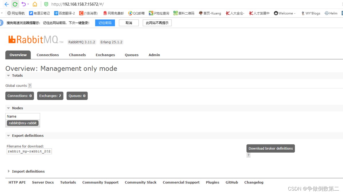Click the Filename for download field

coord(29,151)
